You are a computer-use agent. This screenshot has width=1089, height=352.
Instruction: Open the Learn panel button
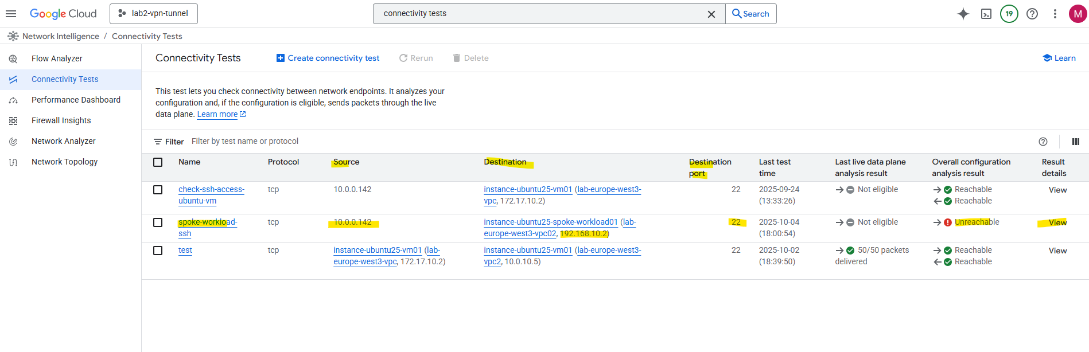click(1059, 58)
